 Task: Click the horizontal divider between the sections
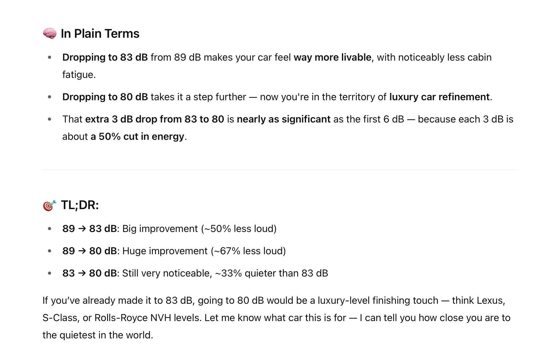click(280, 170)
